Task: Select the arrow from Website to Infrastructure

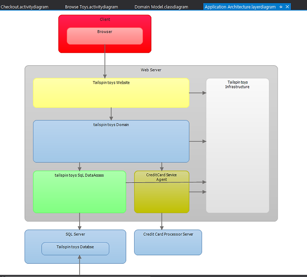Action: [x=197, y=93]
